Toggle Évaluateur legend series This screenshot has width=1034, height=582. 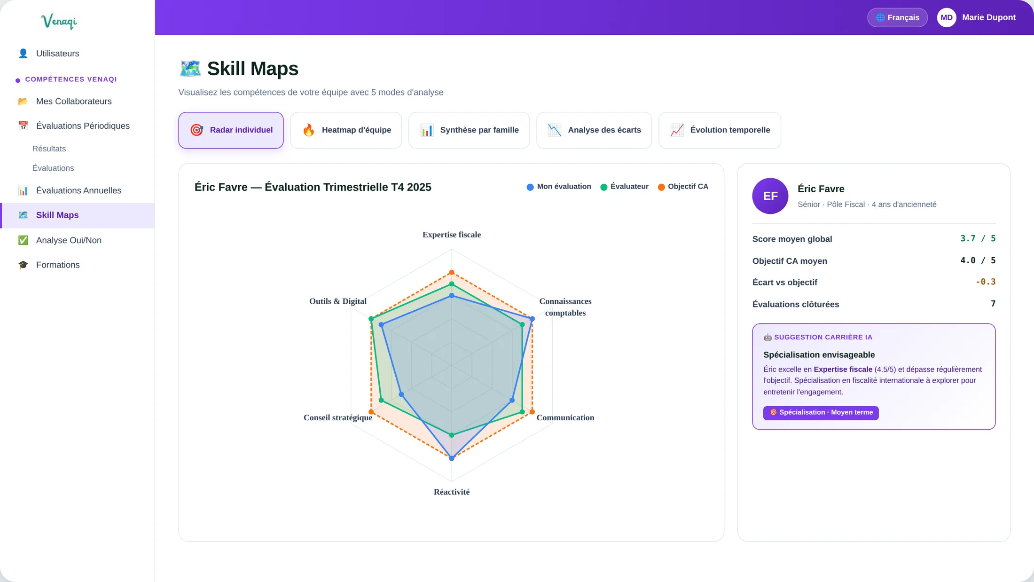624,187
